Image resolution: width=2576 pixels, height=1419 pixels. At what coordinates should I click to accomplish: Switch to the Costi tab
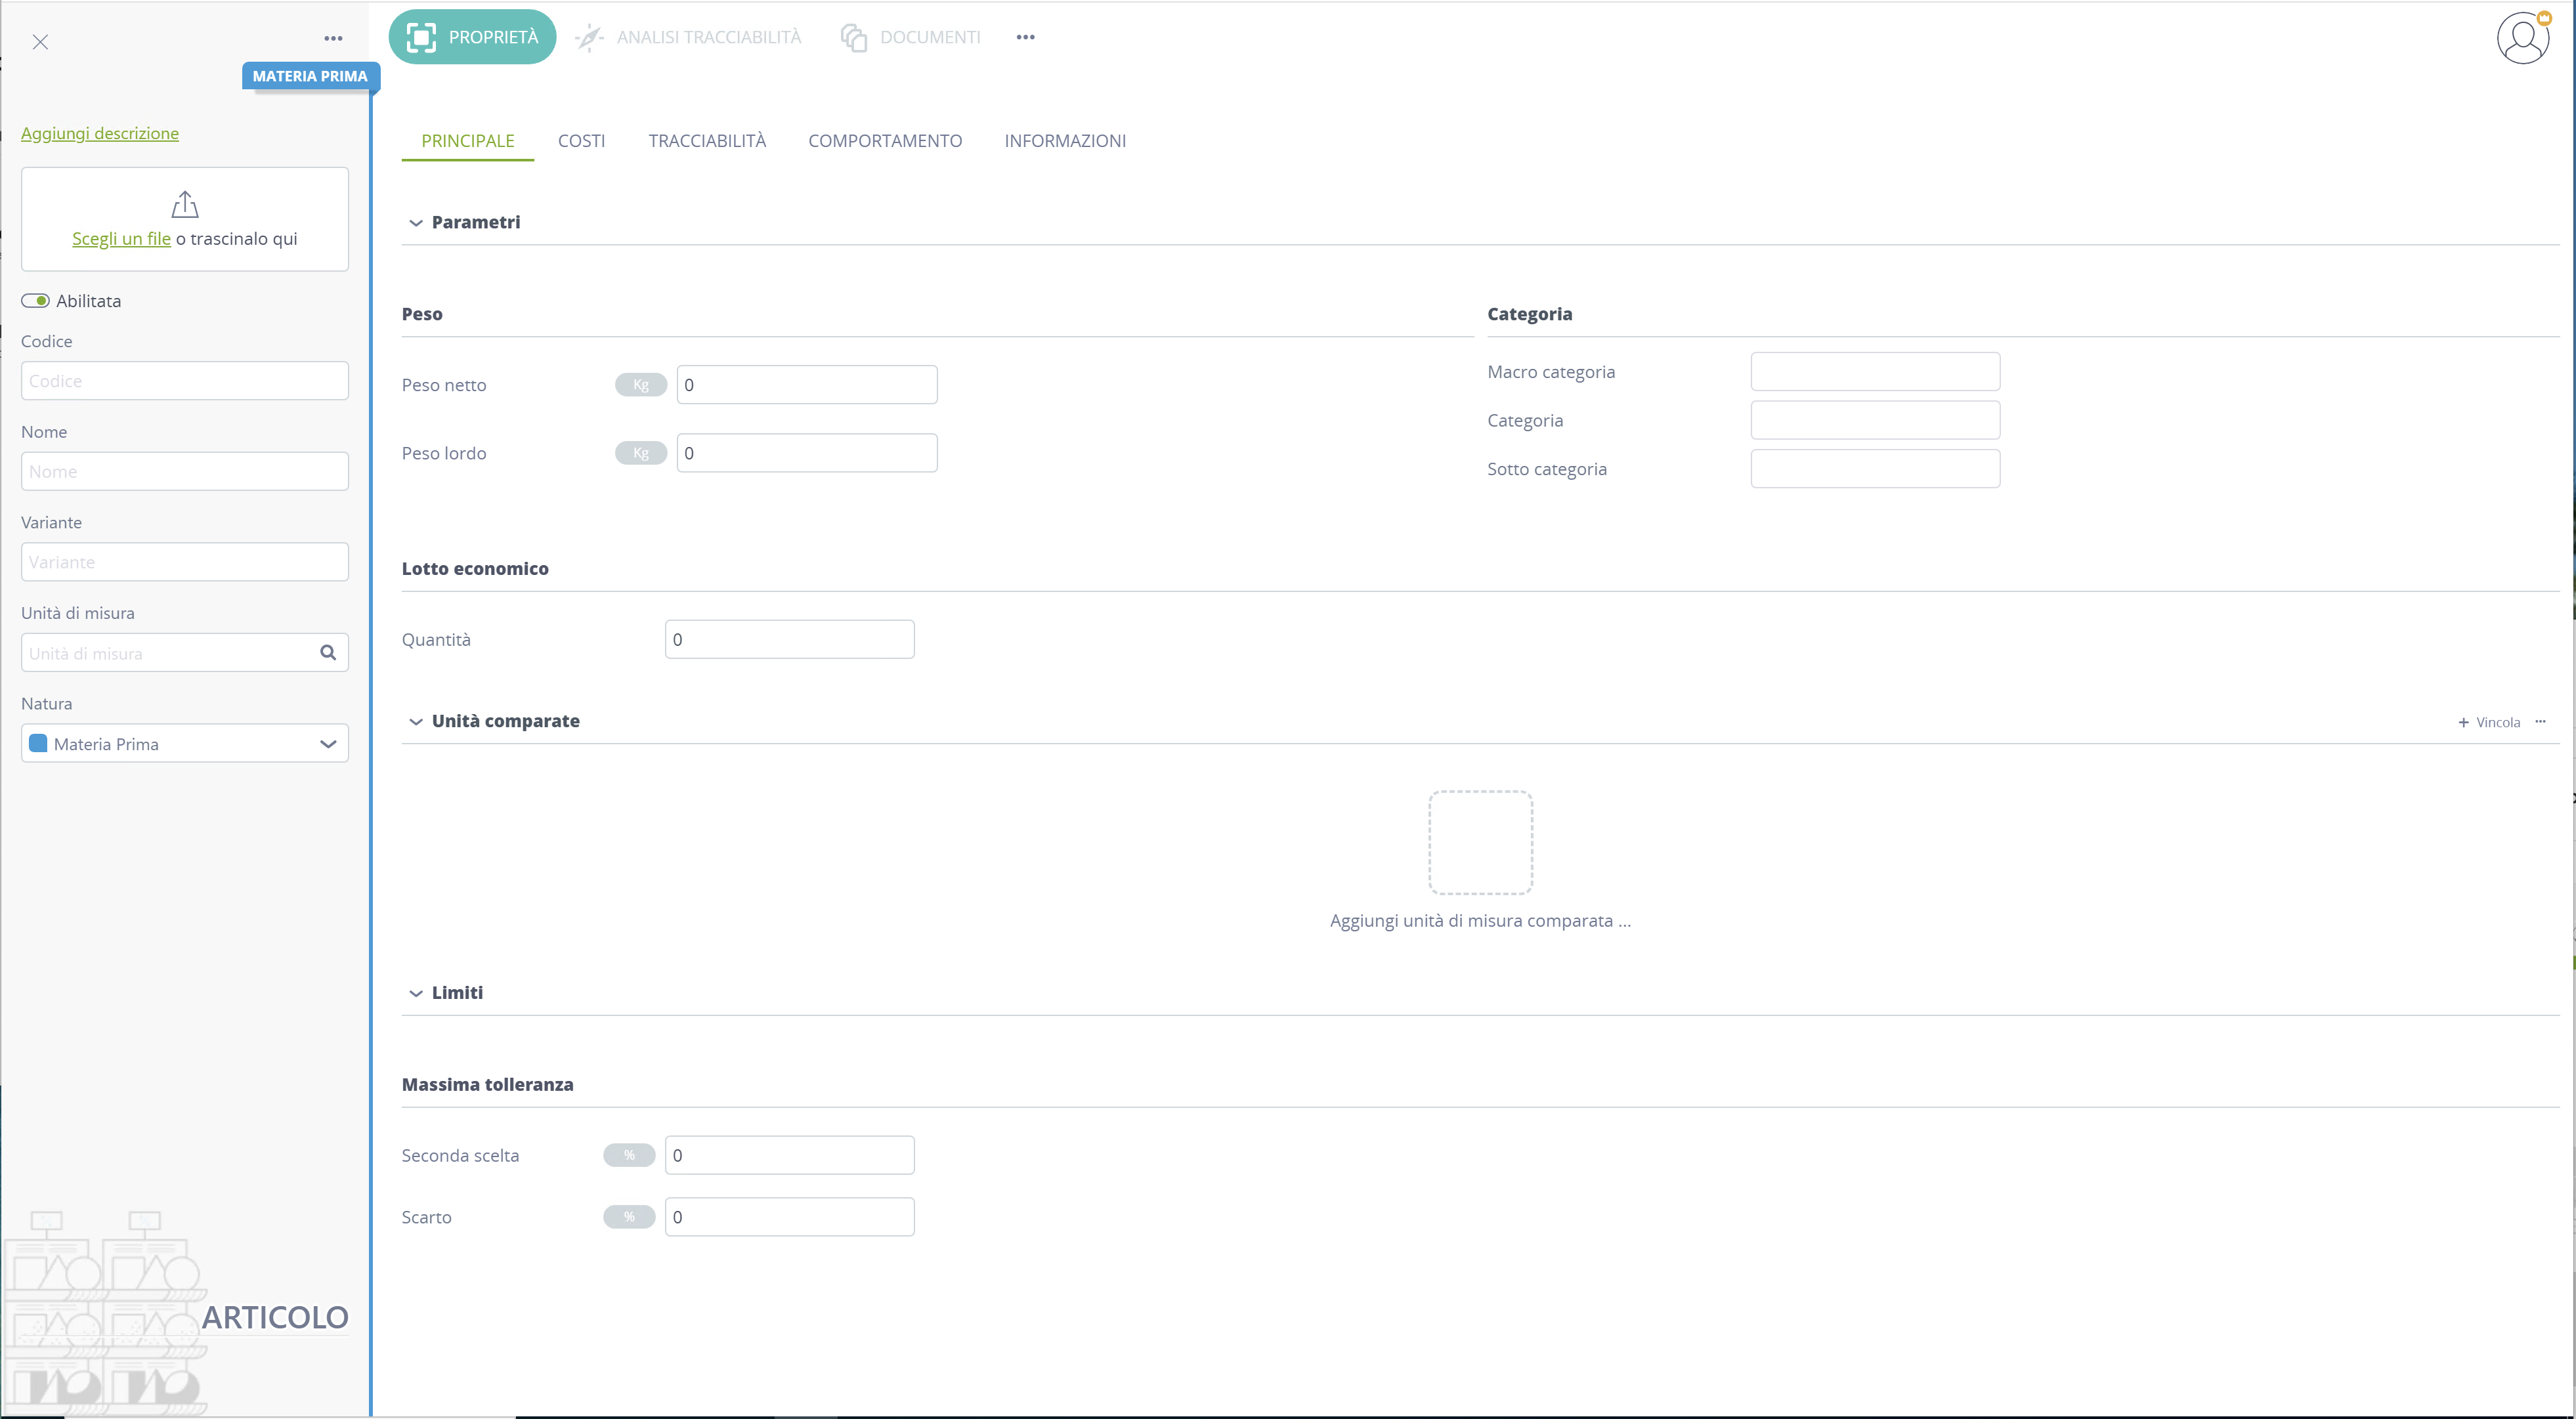pyautogui.click(x=581, y=141)
